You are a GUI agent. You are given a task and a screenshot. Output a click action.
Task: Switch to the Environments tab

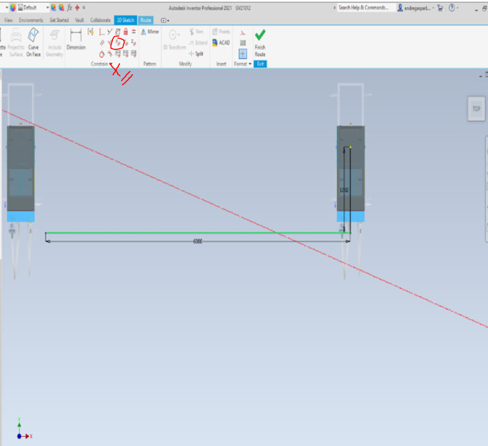click(x=31, y=20)
